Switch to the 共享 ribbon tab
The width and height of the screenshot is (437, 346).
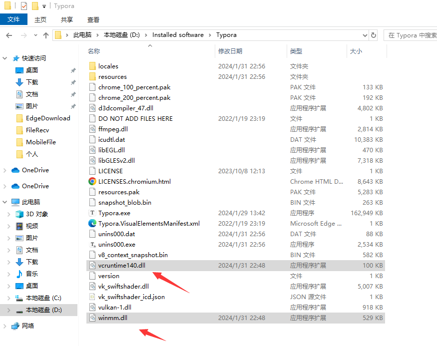(x=67, y=20)
